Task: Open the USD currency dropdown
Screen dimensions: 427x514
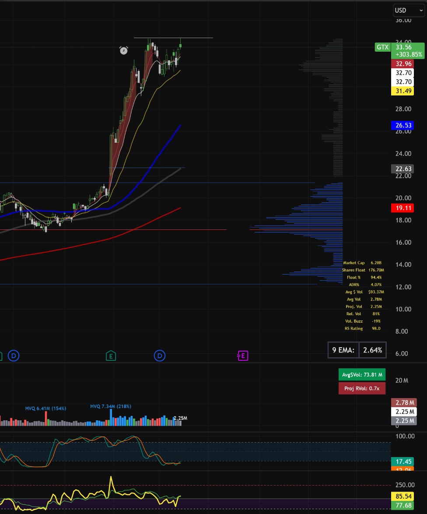Action: click(x=409, y=10)
